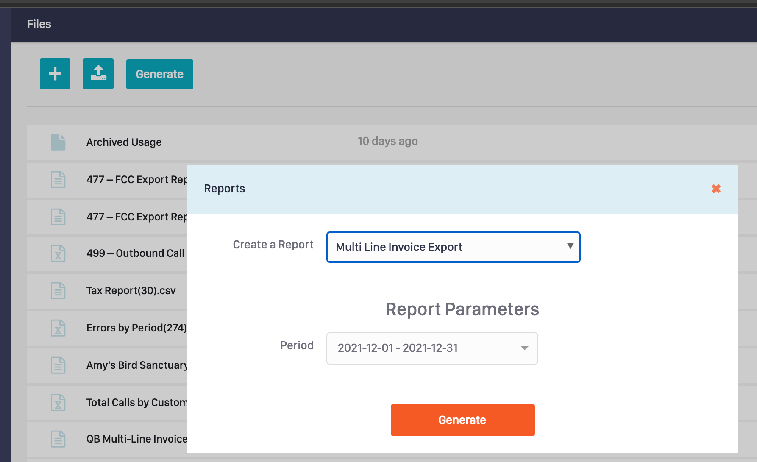
Task: Click the plus icon to add a file
Action: 55,74
